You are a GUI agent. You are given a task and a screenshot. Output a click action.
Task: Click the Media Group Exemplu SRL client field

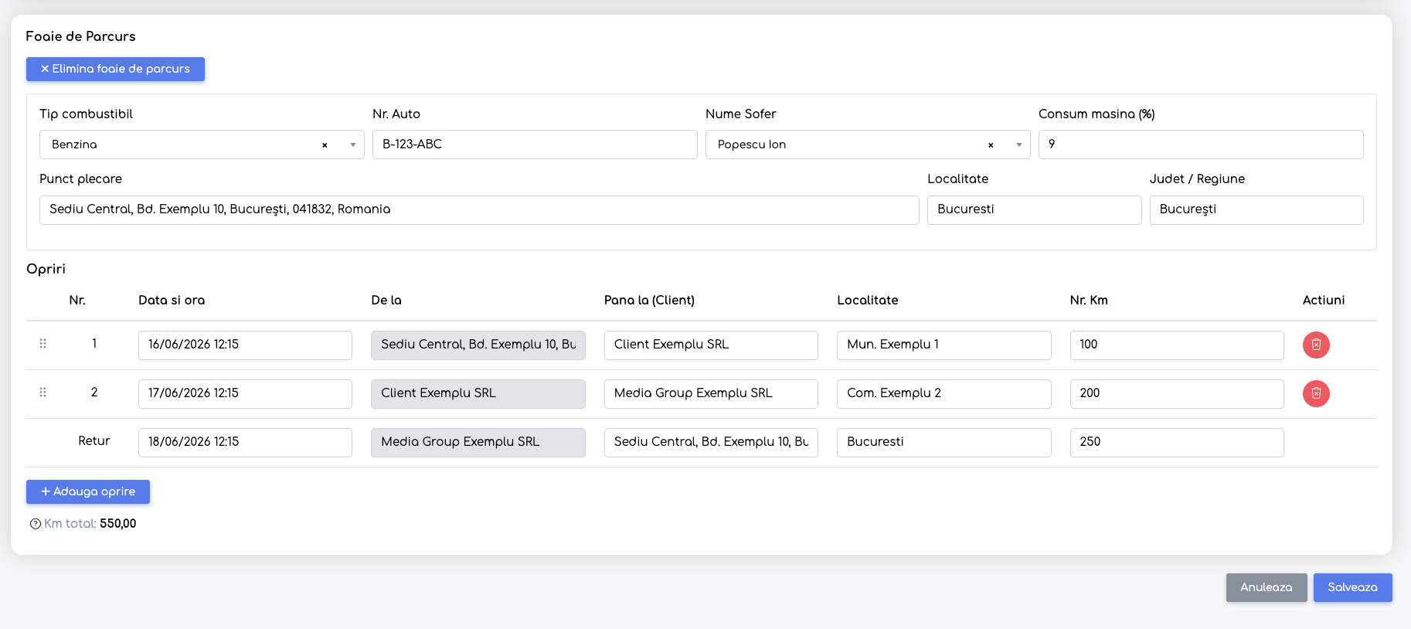[711, 393]
